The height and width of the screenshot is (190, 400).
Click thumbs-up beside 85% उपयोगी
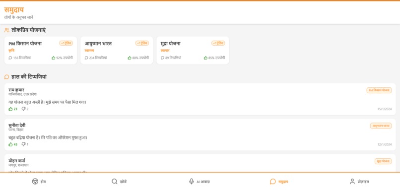pyautogui.click(x=205, y=58)
